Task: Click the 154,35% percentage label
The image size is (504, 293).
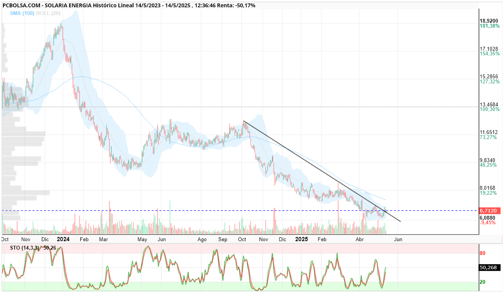Action: tap(490, 54)
